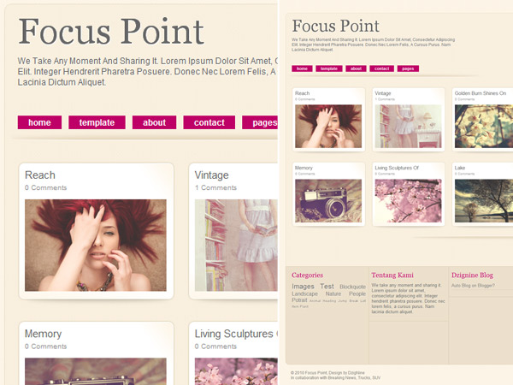Viewport: 513px width, 385px height.
Task: Open small Golden Burn Shines On thumbnail
Action: [x=484, y=127]
